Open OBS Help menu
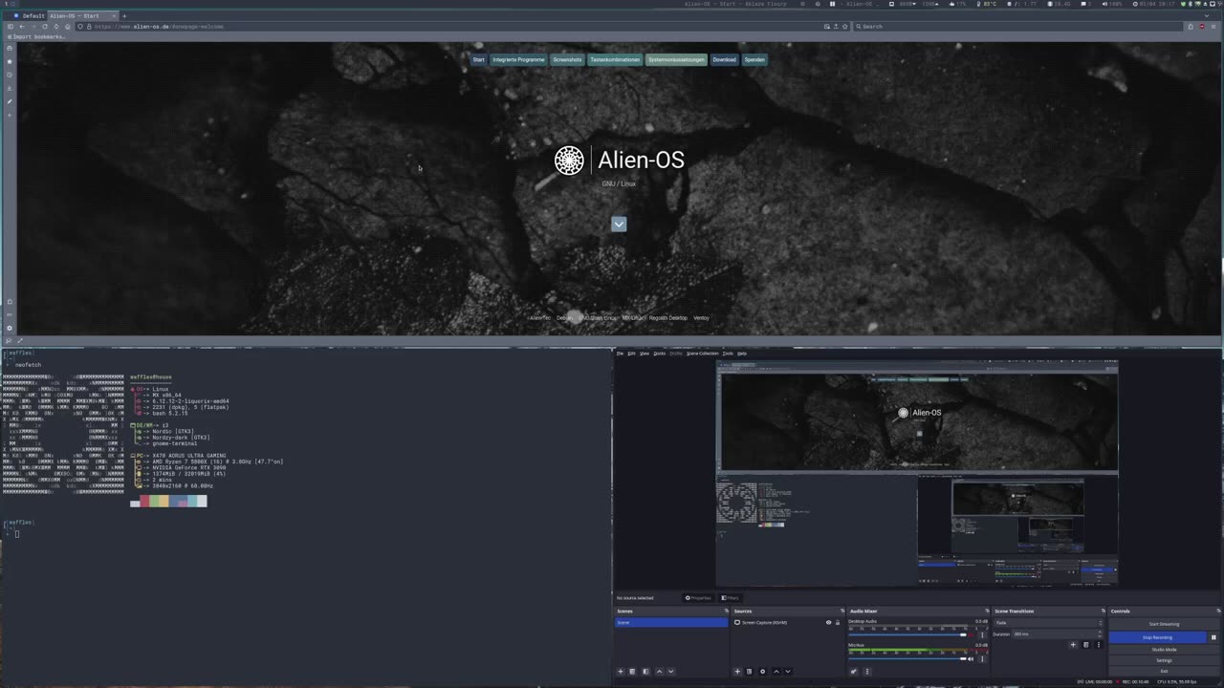 point(742,354)
